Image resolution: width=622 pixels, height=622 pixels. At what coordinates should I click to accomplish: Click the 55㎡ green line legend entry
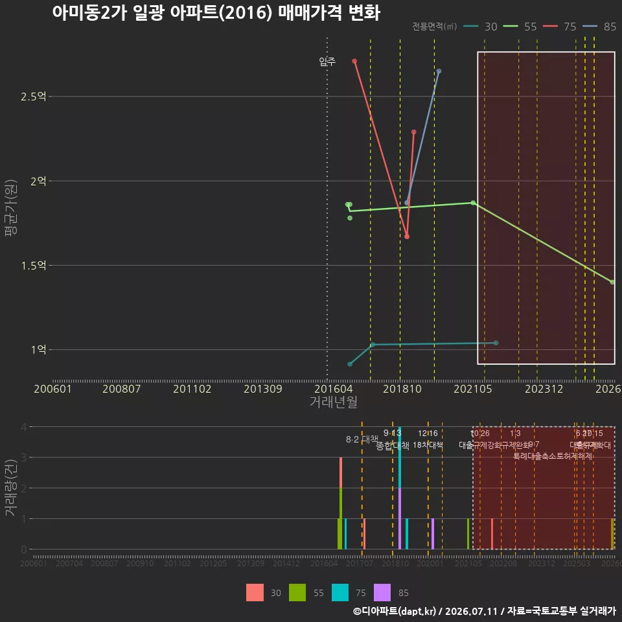(x=520, y=27)
